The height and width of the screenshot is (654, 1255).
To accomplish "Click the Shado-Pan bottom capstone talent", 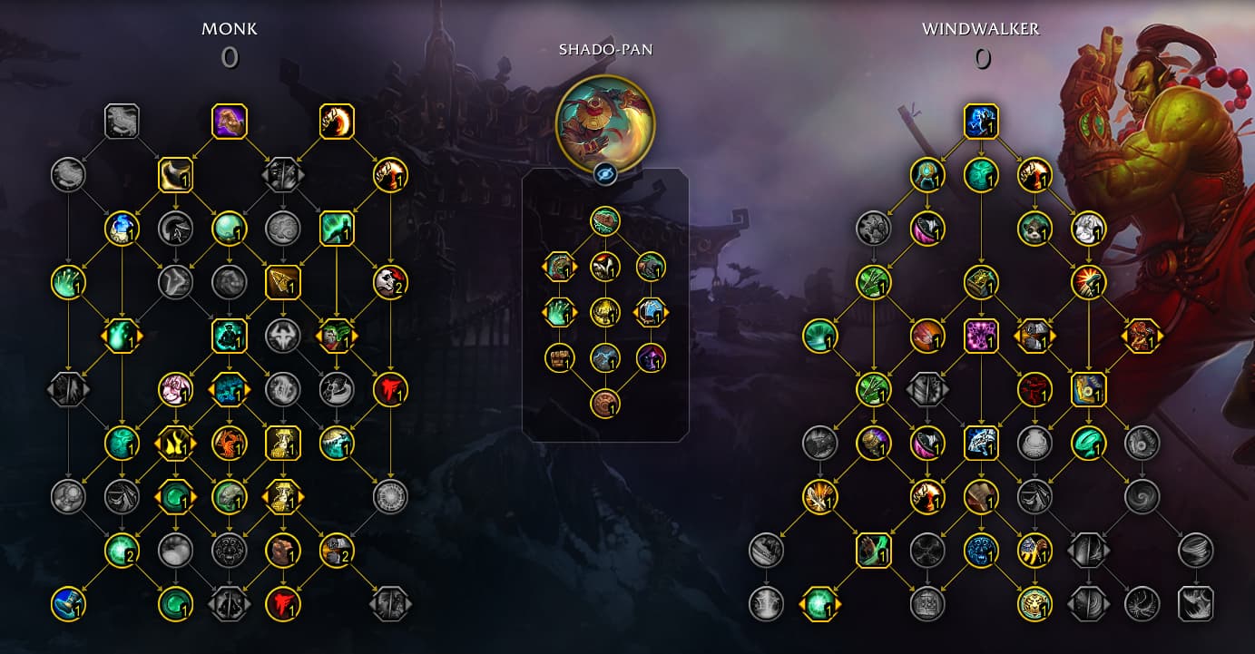I will coord(605,404).
